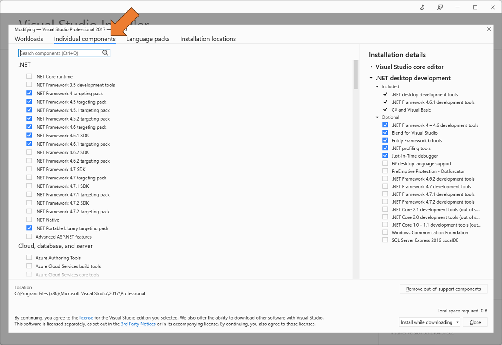Uncheck Entity Framework 6 tools
The image size is (502, 345).
[x=385, y=140]
